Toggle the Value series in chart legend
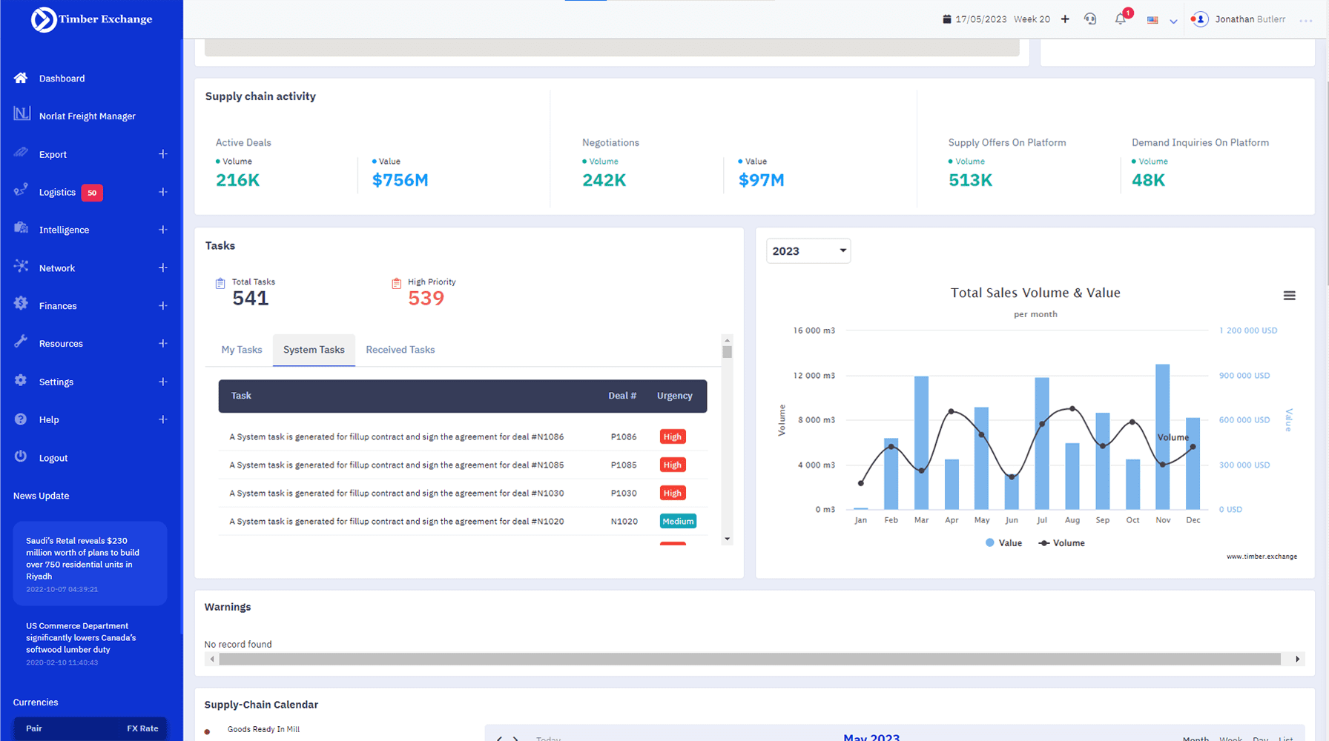 click(1003, 543)
